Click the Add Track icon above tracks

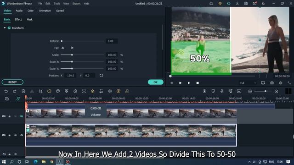7,99
